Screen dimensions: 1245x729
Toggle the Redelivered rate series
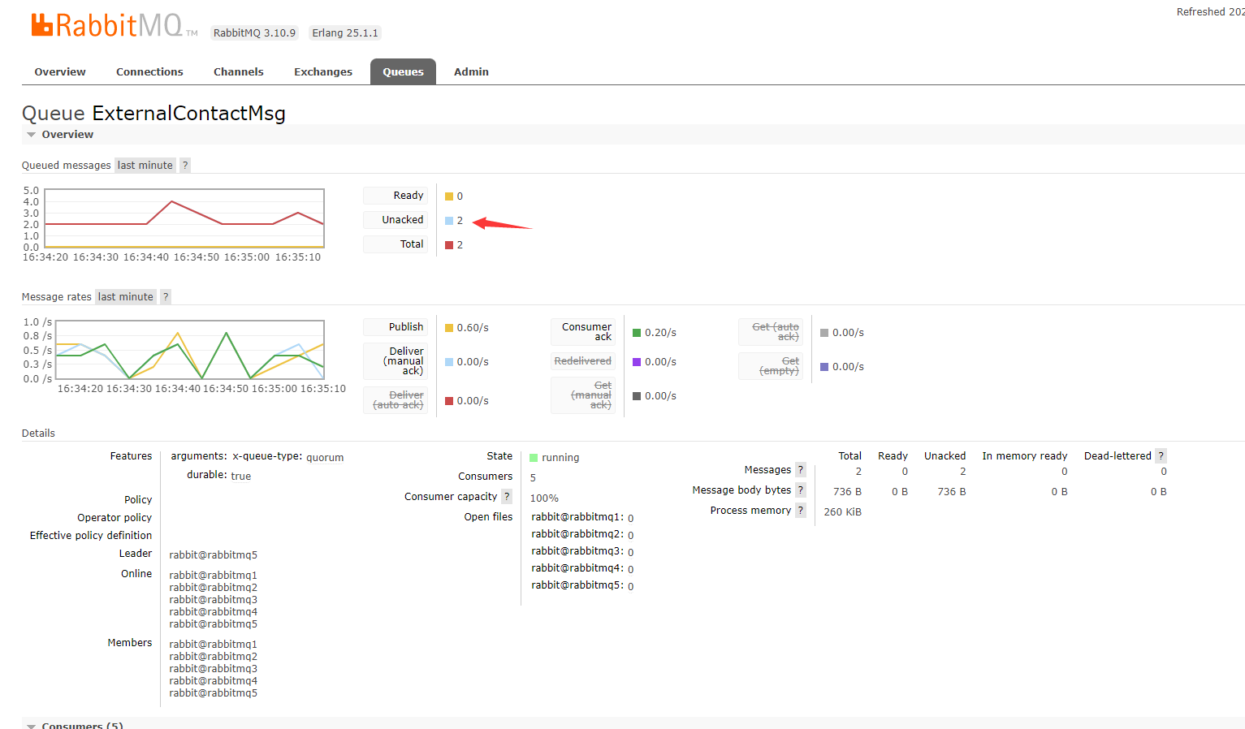pos(583,360)
